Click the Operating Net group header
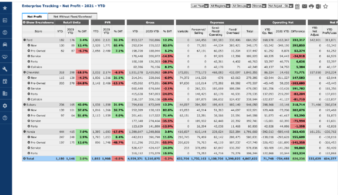 283,22
